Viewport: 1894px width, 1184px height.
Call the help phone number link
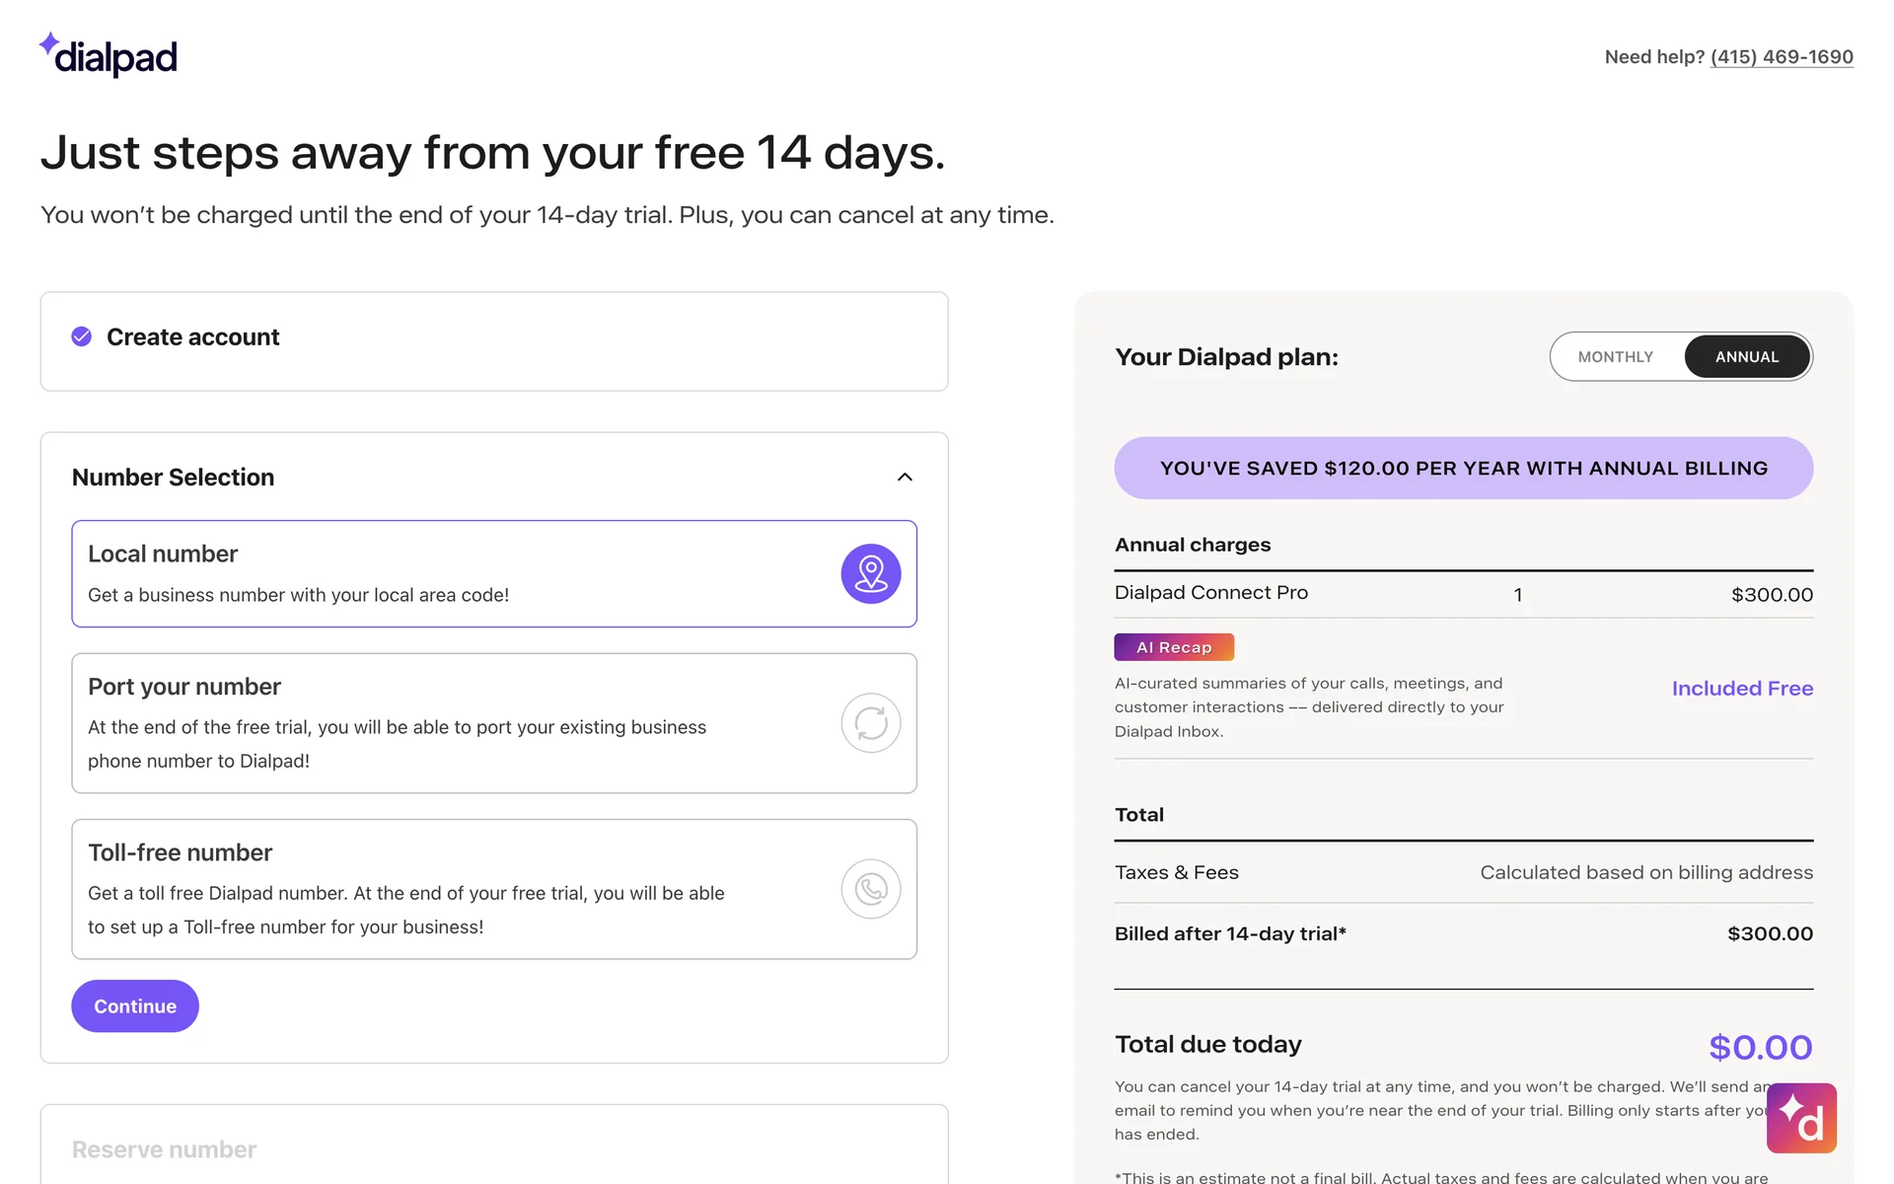click(x=1781, y=57)
